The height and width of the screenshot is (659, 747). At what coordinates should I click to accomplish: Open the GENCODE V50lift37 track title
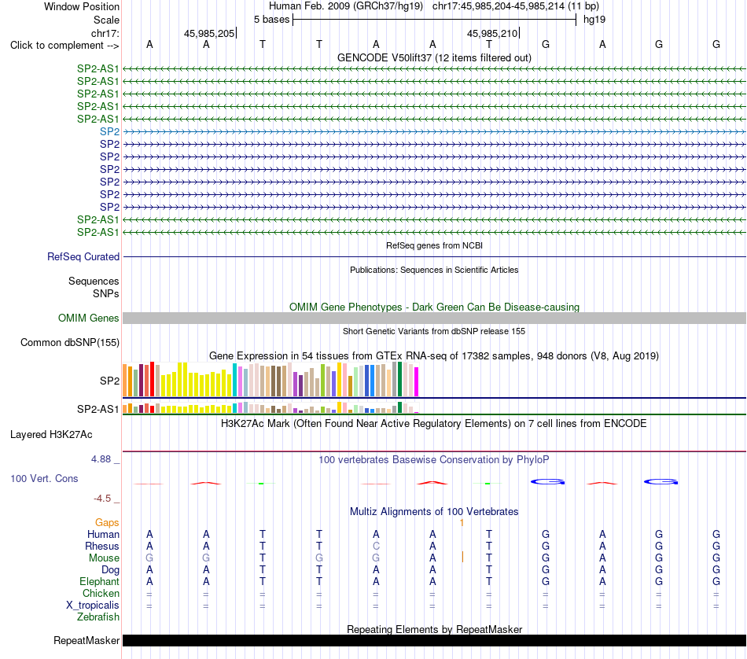point(434,57)
